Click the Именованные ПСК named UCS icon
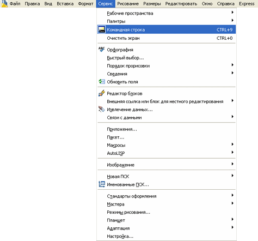Viewport: 258px width, 241px height. [x=102, y=184]
